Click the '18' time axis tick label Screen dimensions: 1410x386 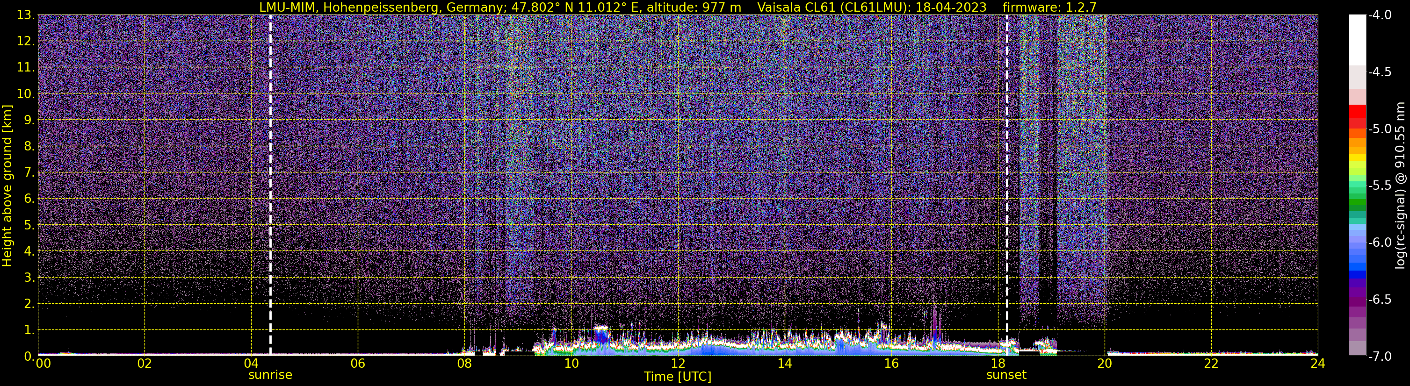998,364
